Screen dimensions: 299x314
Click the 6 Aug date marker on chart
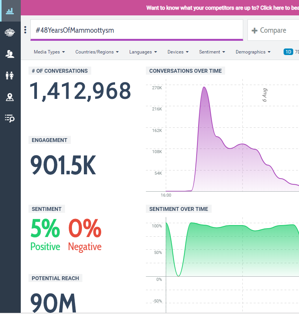click(x=265, y=95)
